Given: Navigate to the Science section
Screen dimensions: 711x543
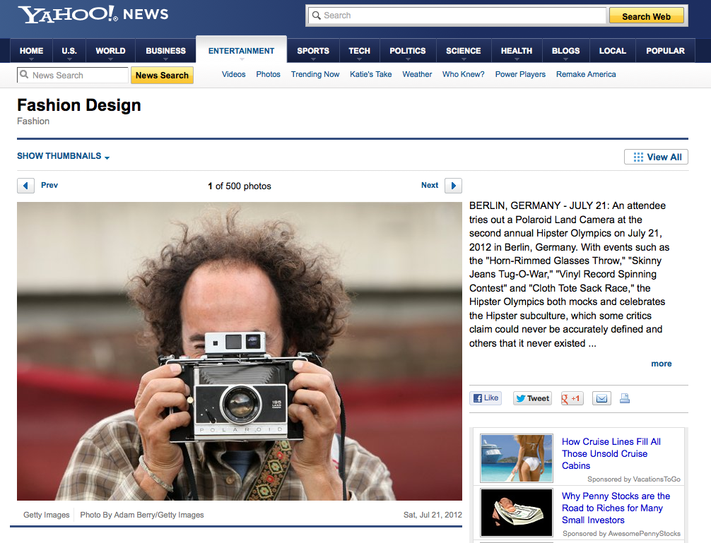Looking at the screenshot, I should 464,51.
